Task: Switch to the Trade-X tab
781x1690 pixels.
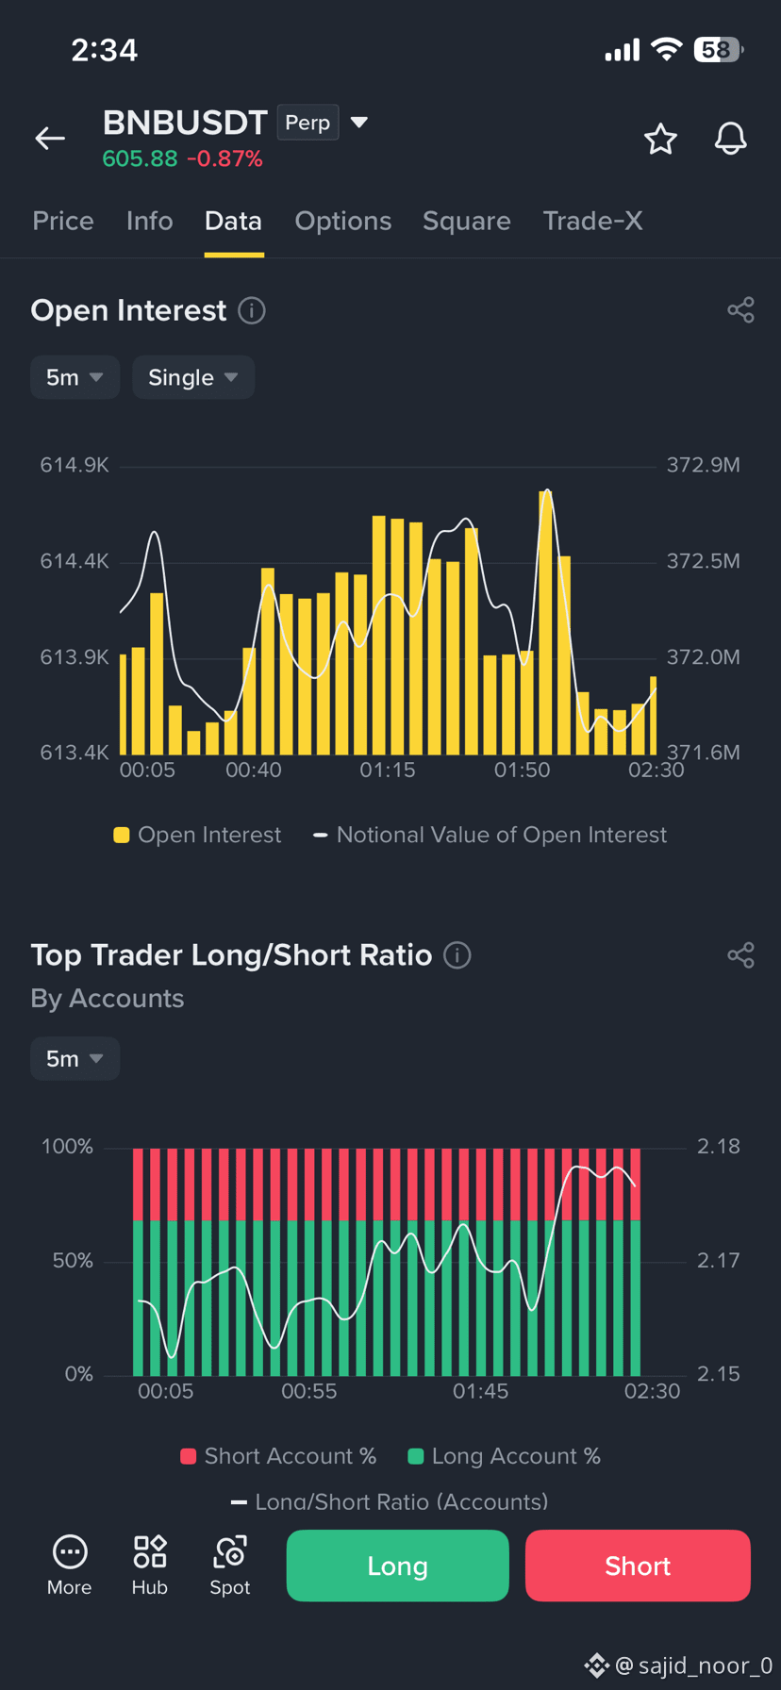Action: [x=592, y=221]
